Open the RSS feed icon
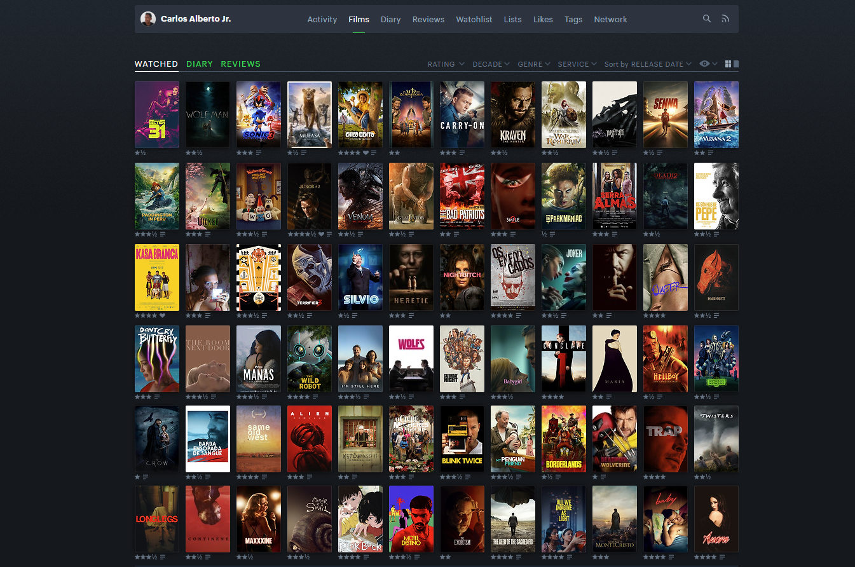 (x=725, y=19)
